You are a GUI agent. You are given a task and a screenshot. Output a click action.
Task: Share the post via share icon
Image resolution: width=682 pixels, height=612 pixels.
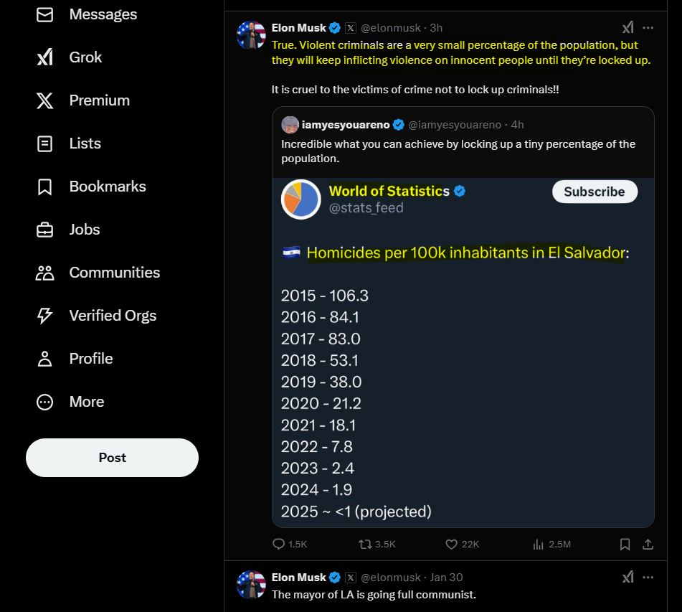point(648,545)
